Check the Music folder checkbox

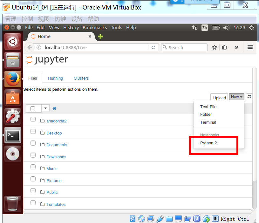pyautogui.click(x=33, y=167)
